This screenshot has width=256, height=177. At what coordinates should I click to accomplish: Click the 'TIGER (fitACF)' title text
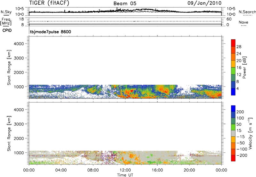[x=49, y=3]
